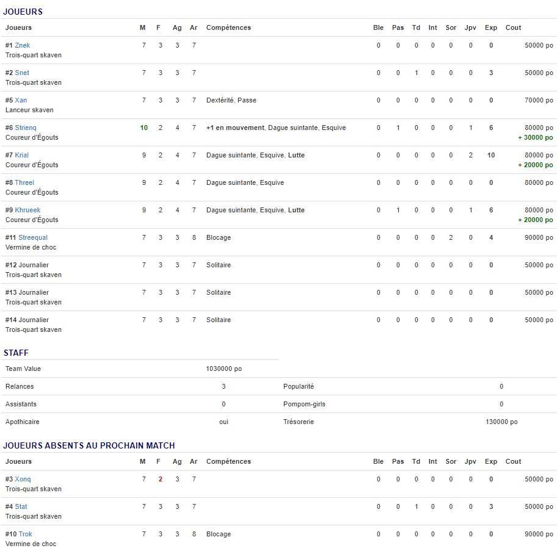Click Strienq's +30000 po extra cost
The width and height of the screenshot is (560, 551).
click(536, 138)
